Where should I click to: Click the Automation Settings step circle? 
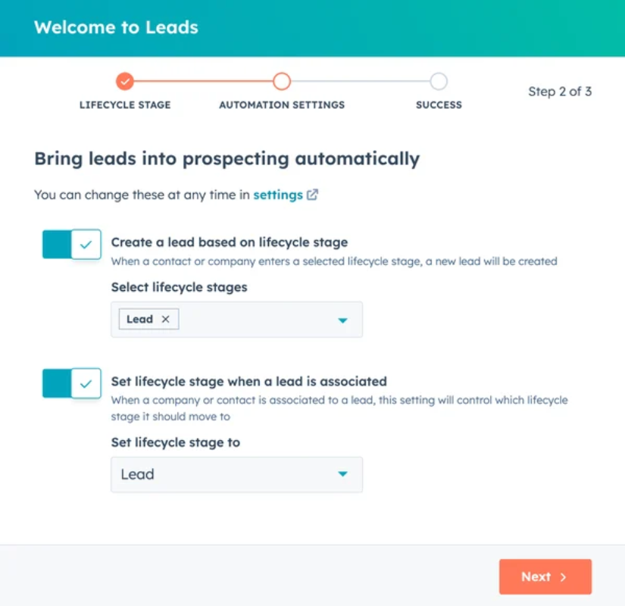[282, 81]
